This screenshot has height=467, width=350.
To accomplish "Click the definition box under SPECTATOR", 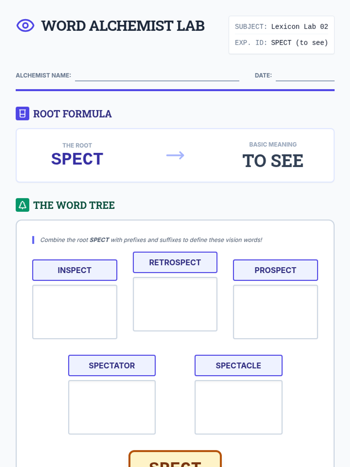I will click(112, 407).
